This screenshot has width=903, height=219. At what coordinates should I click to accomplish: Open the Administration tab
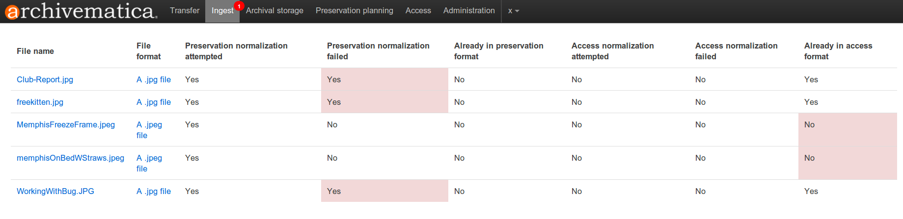click(468, 11)
